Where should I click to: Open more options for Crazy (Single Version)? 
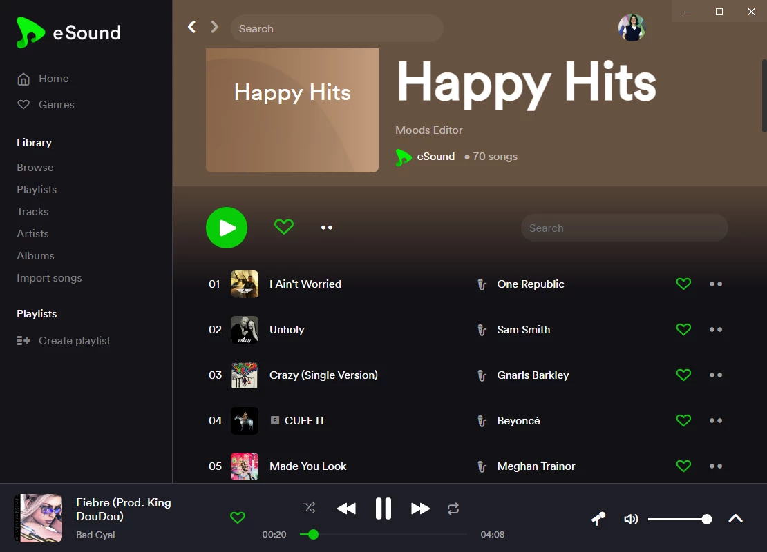click(x=716, y=375)
